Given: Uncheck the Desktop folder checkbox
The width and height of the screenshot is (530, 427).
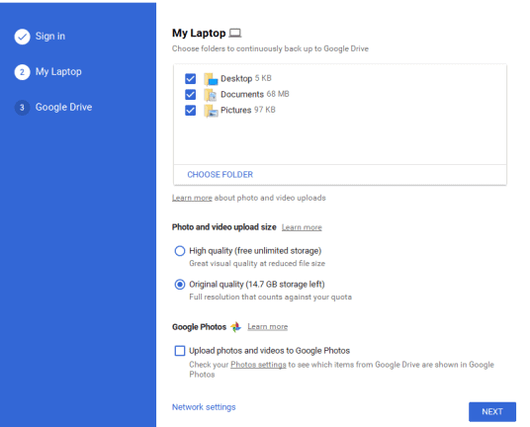Looking at the screenshot, I should (x=190, y=79).
